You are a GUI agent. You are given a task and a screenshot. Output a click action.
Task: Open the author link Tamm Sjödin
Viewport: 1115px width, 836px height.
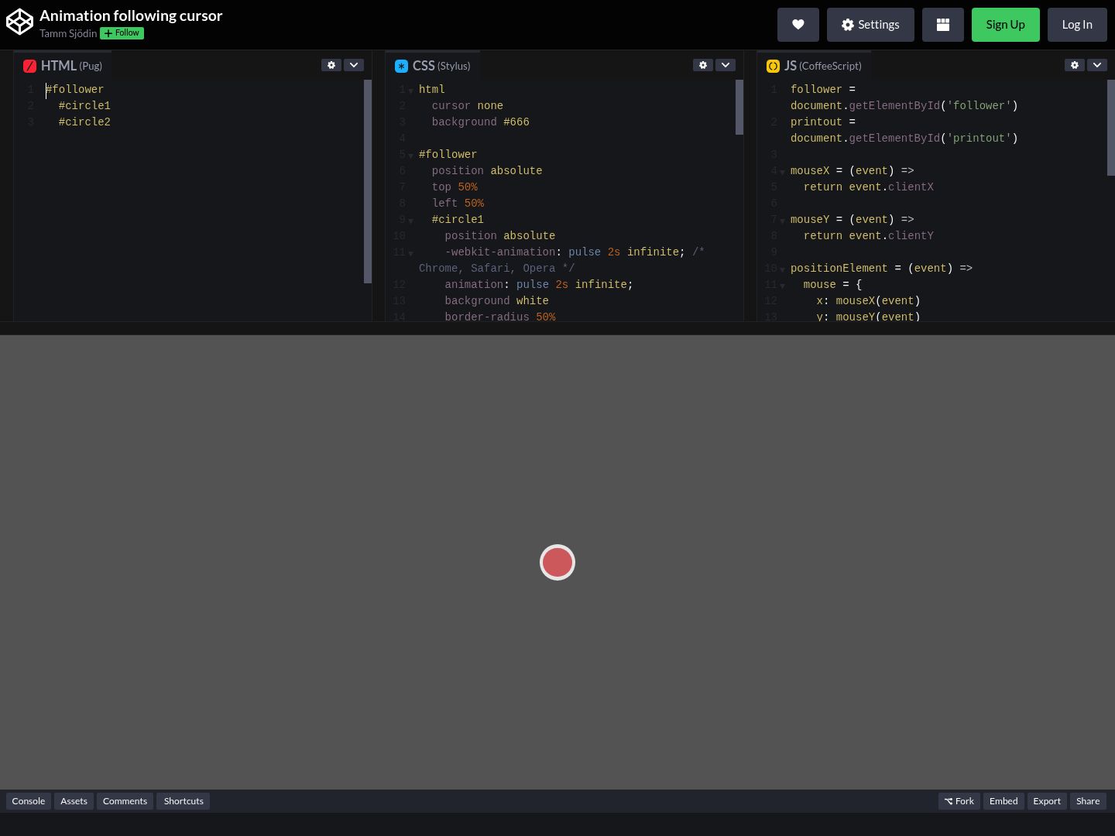click(x=68, y=33)
